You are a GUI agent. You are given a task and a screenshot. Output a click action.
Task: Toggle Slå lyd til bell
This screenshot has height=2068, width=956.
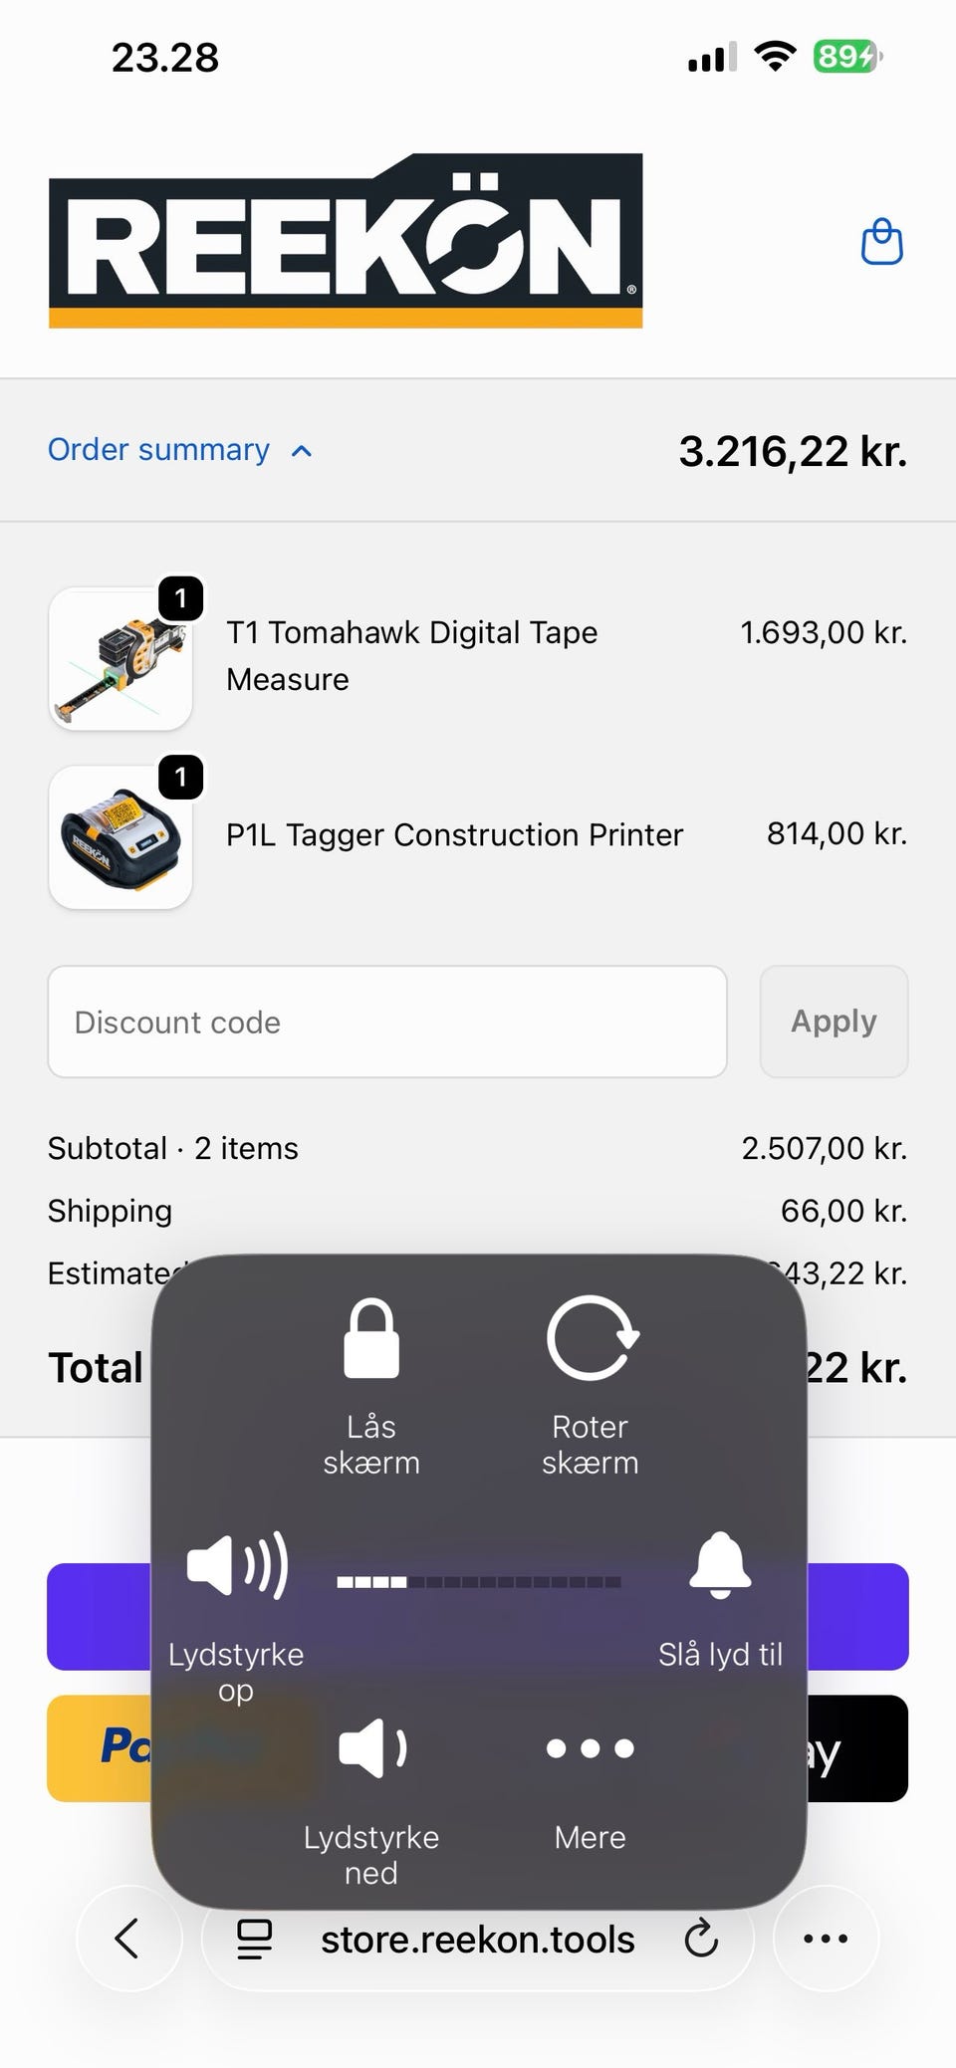coord(719,1566)
